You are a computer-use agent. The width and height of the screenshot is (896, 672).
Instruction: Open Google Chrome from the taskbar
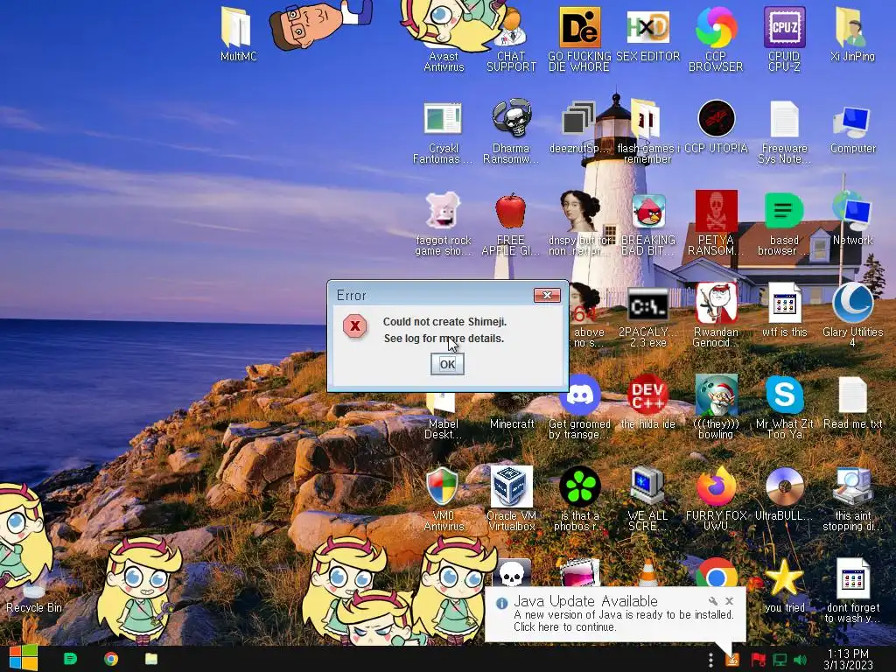pyautogui.click(x=111, y=659)
